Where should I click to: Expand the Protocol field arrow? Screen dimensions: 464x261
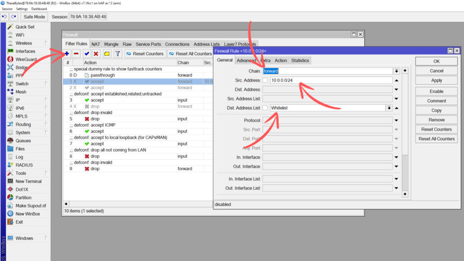click(396, 121)
